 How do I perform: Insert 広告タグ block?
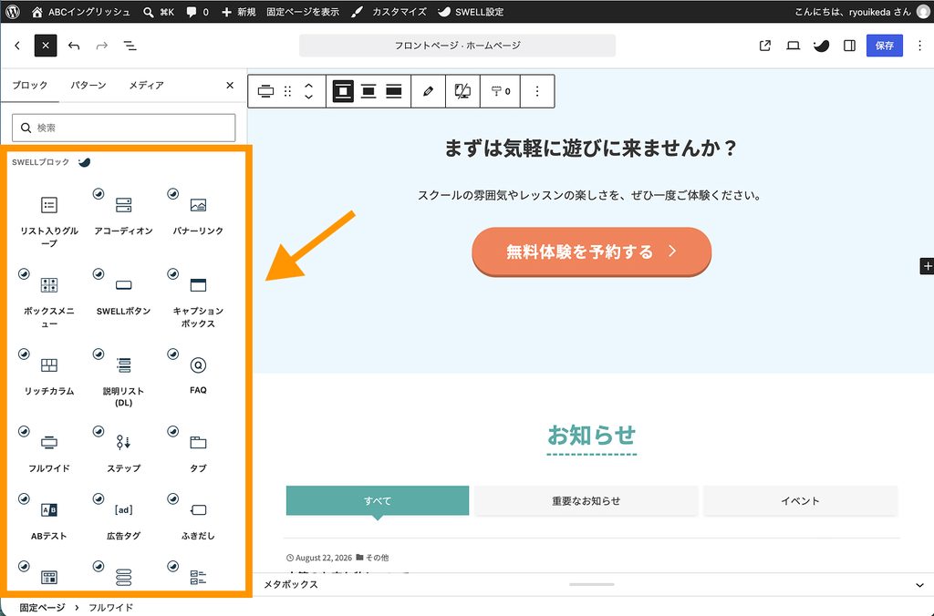123,519
